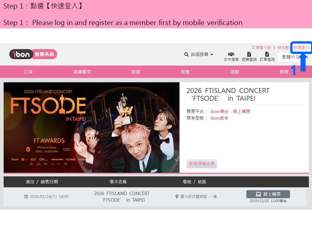Viewport: 312px width, 234px height.
Task: Open the 旅遊 menu item
Action: [136, 72]
